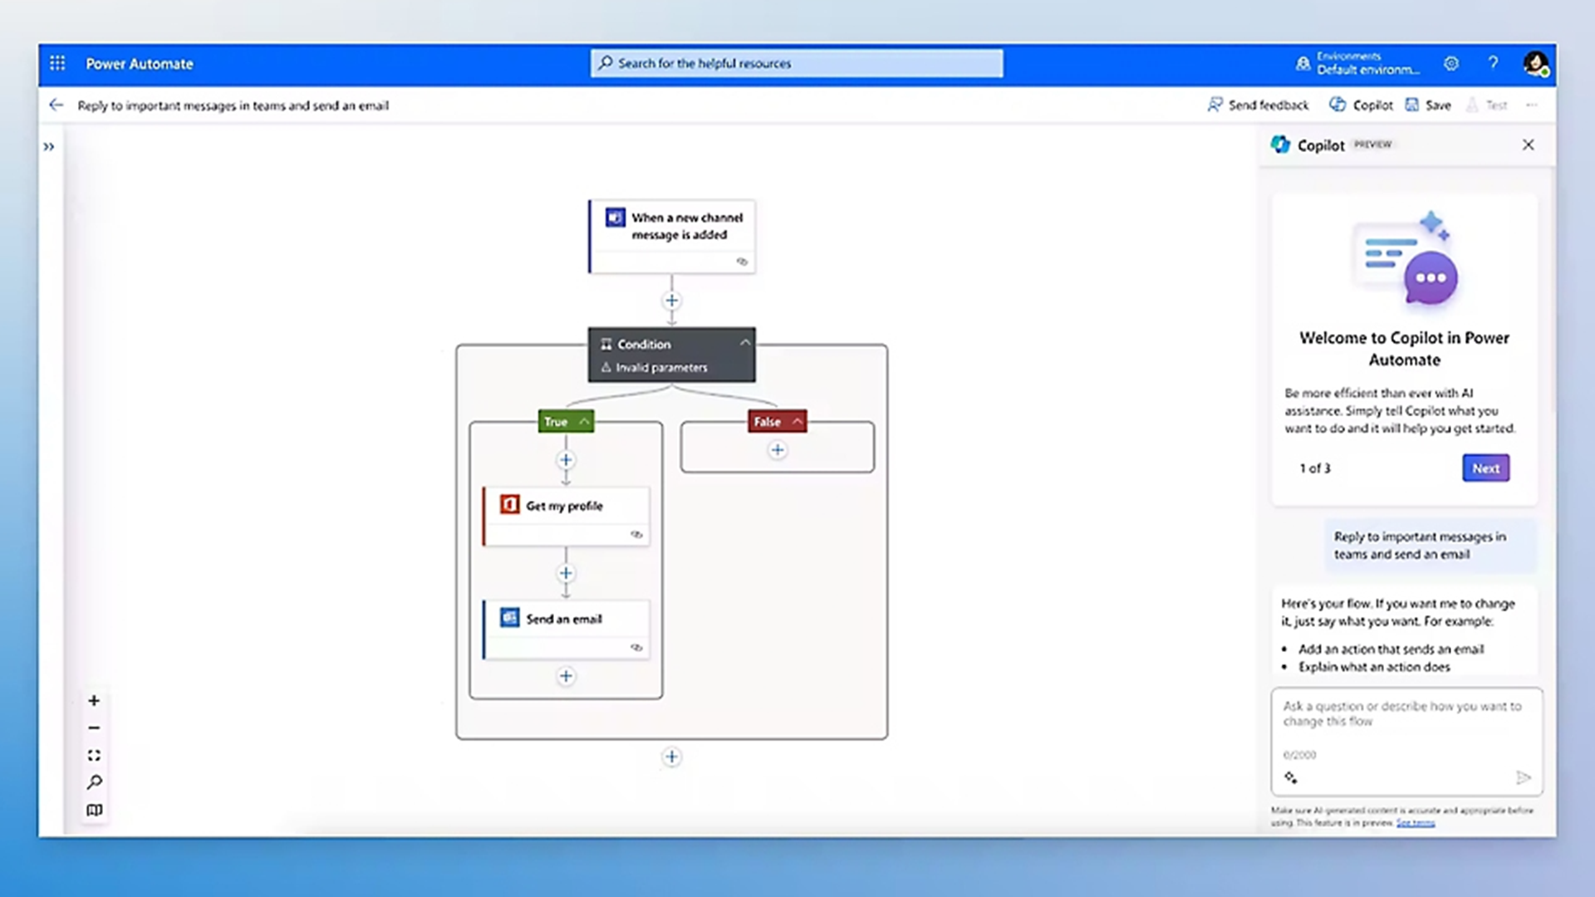The image size is (1595, 897).
Task: Focus the search for helpful resources box
Action: coord(797,63)
